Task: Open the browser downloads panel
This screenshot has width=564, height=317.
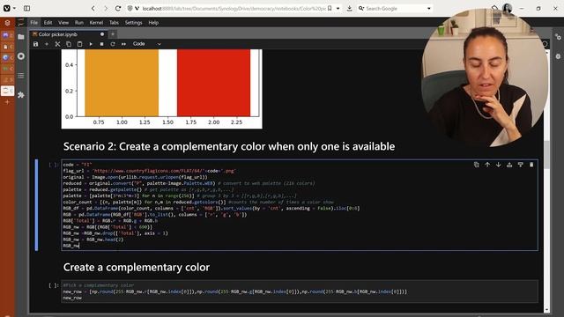Action: [349, 8]
